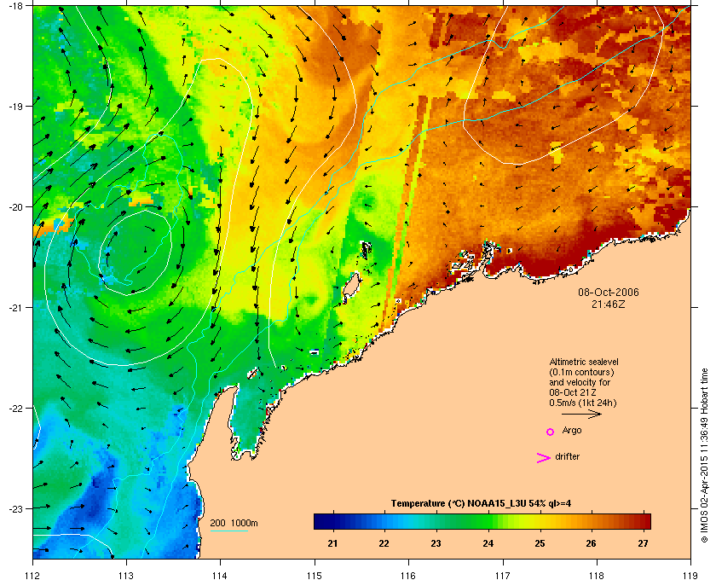Click the vertical IMOS copyright timestamp text

704,455
